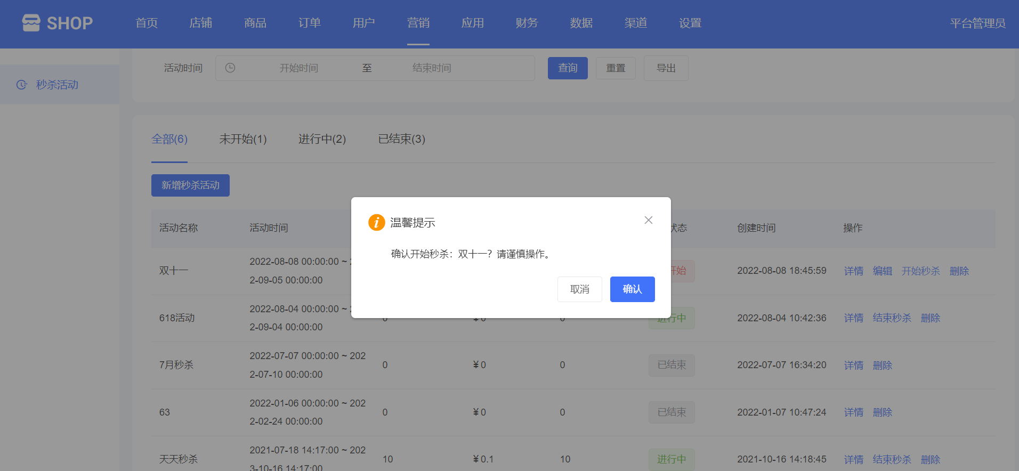This screenshot has height=471, width=1019.
Task: Click the clock icon beside 秒杀活动 sidebar item
Action: pos(22,85)
